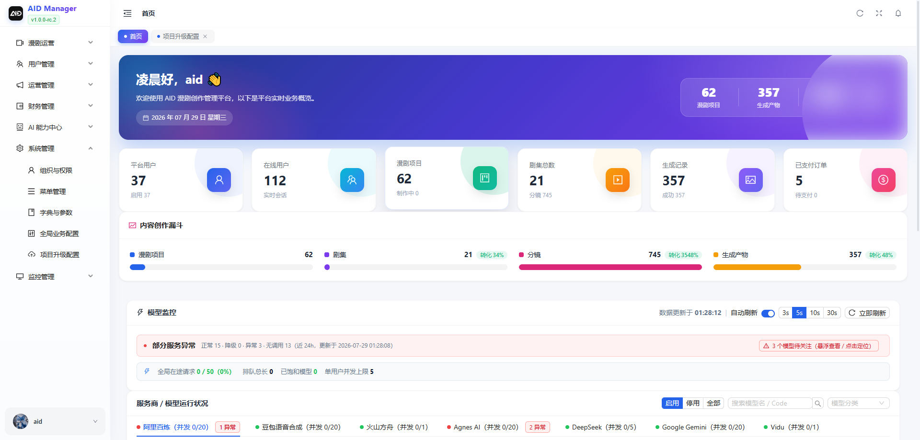Image resolution: width=920 pixels, height=440 pixels.
Task: Collapse the 系统管理 menu chevron
Action: 91,148
